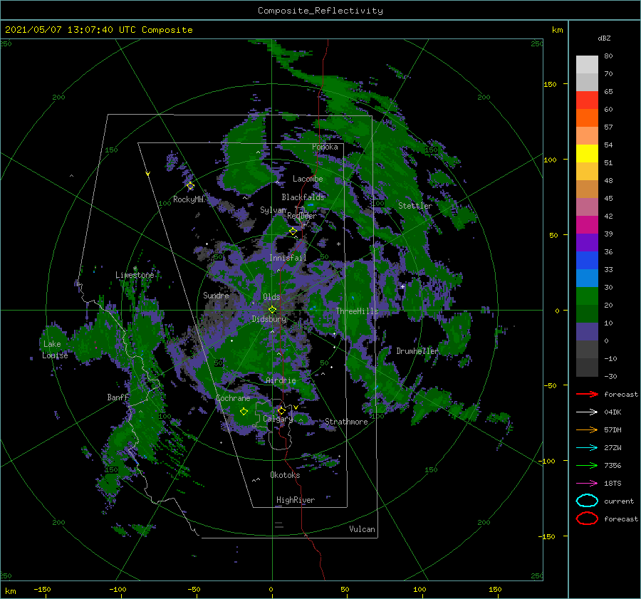Image resolution: width=641 pixels, height=599 pixels.
Task: Click the RedDeer city label
Action: coord(302,216)
